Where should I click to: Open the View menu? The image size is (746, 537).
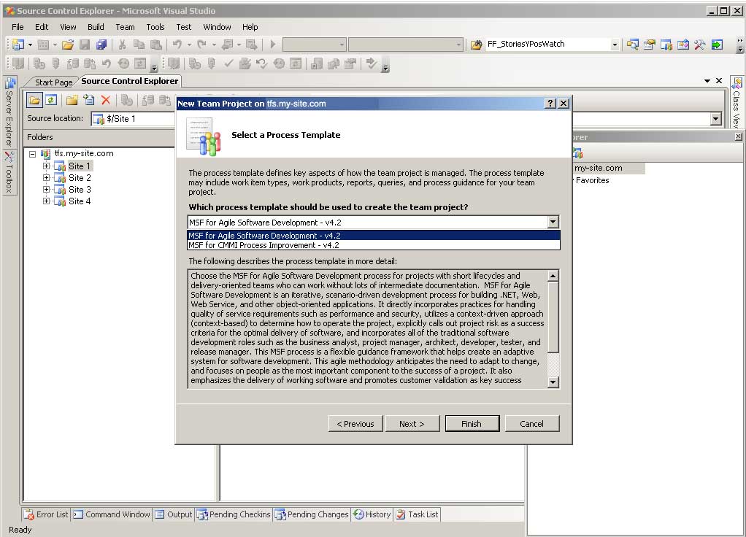(x=68, y=27)
